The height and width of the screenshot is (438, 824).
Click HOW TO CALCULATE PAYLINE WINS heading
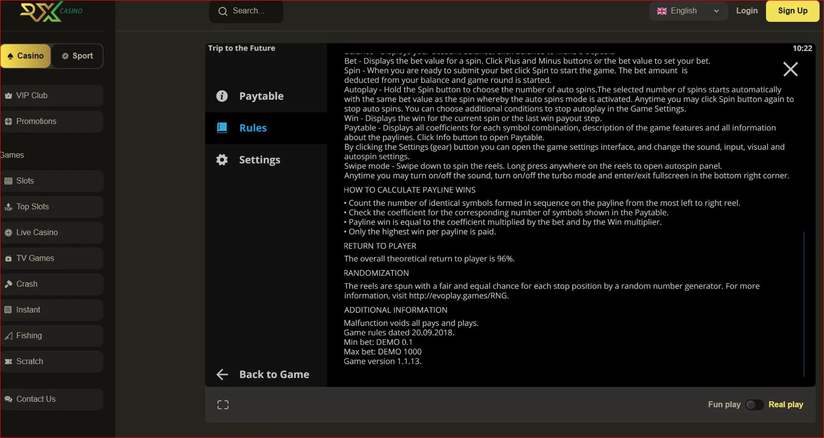click(410, 190)
